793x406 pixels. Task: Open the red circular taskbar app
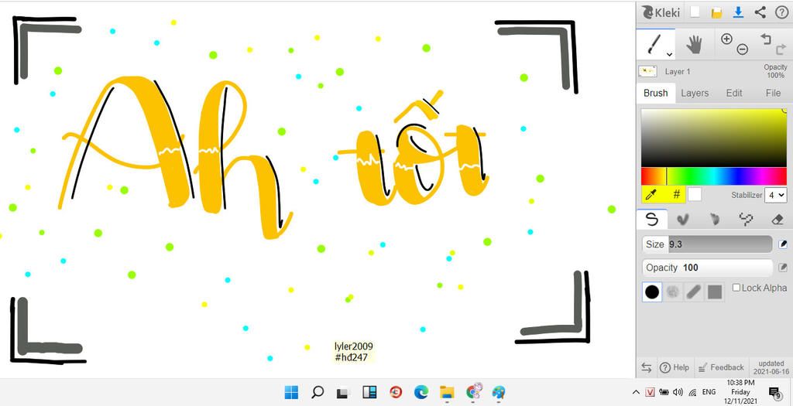coord(396,392)
